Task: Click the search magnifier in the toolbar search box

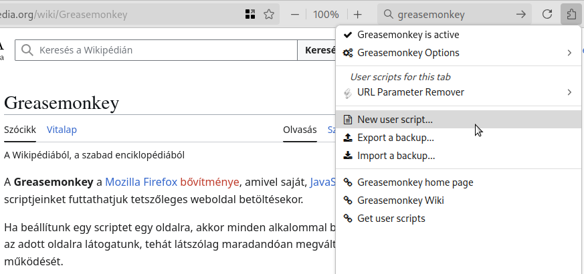Action: click(x=389, y=15)
